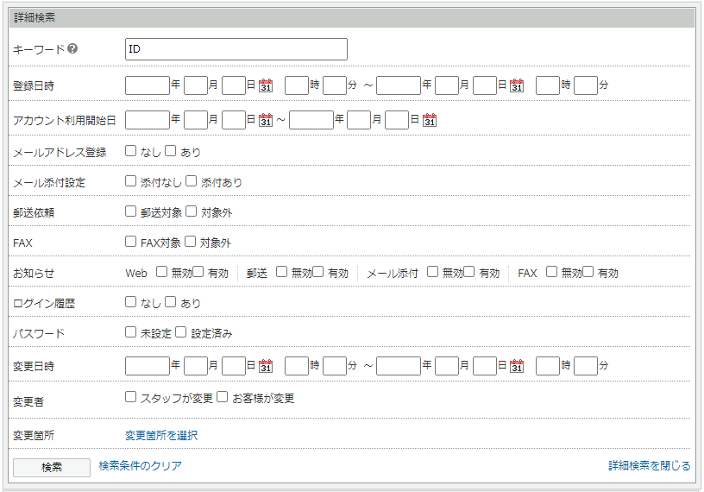Open calendar for 変更日時 start date
Viewport: 704px width, 492px height.
(266, 366)
